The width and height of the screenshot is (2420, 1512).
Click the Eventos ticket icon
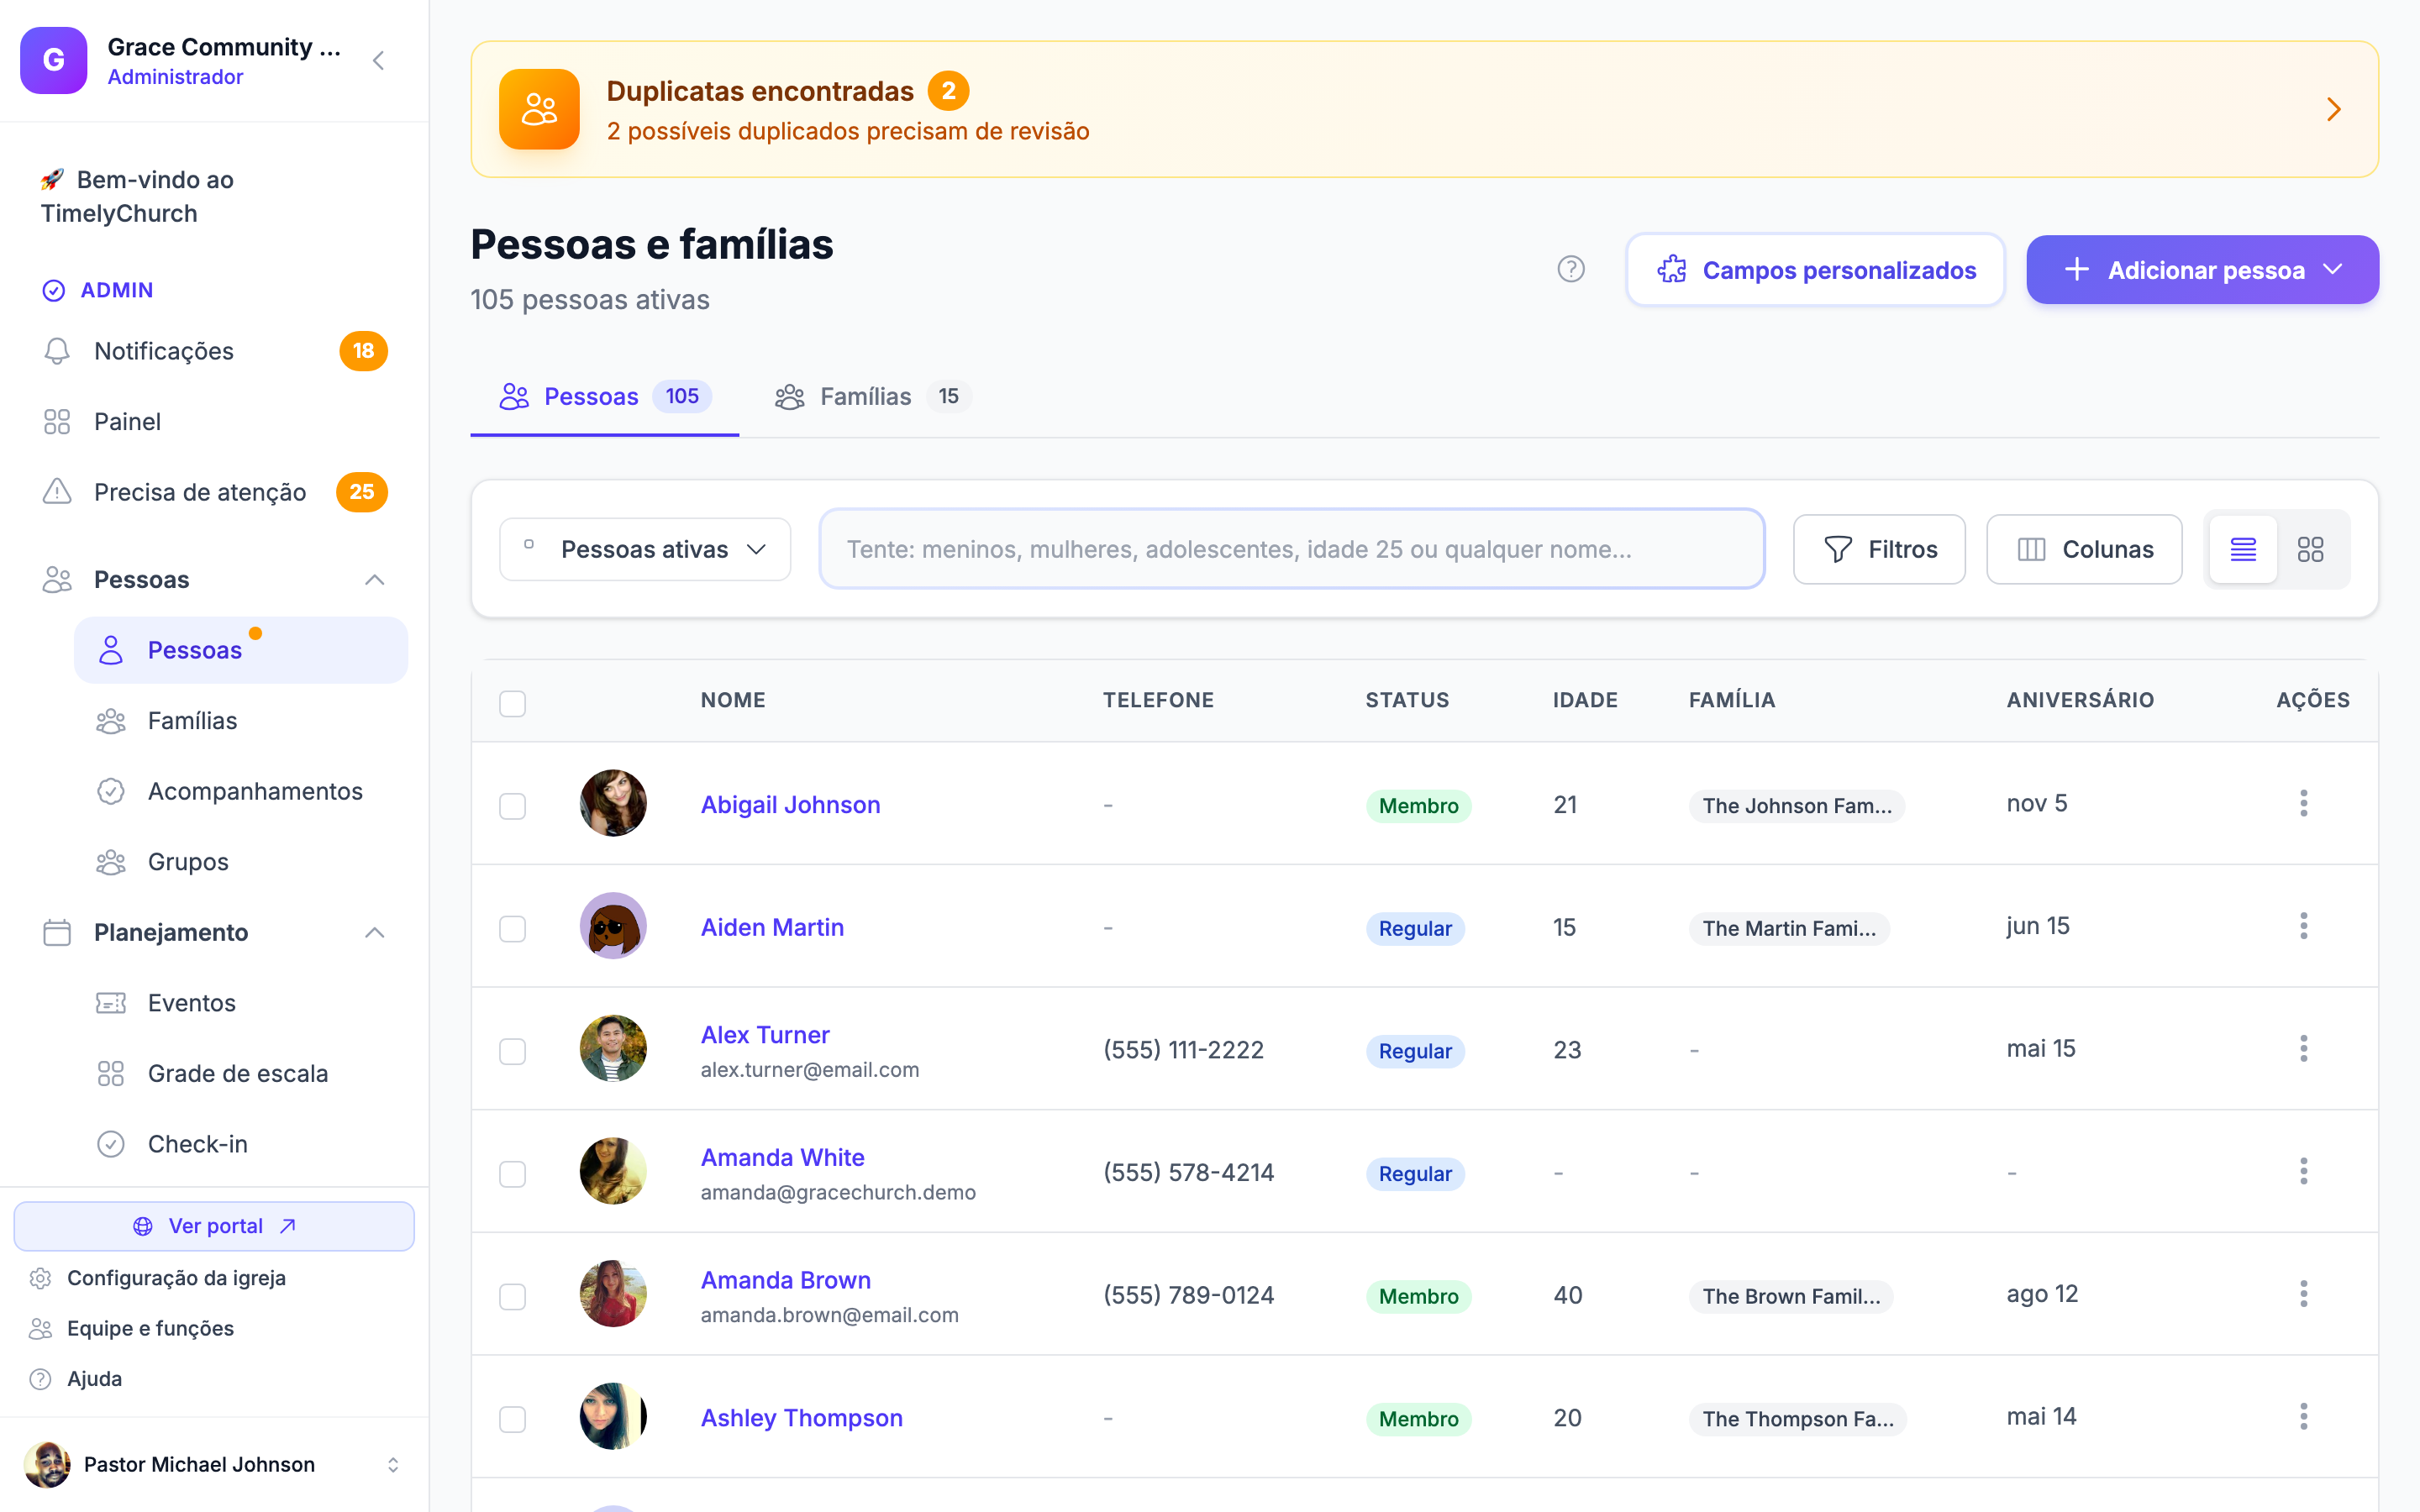click(111, 1003)
